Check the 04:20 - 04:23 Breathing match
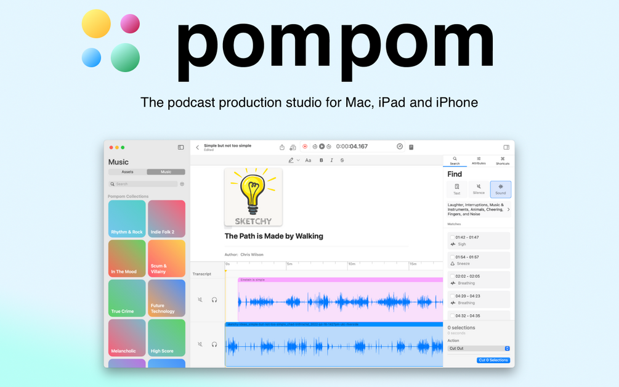Screen dimensions: 619x387 [453, 296]
